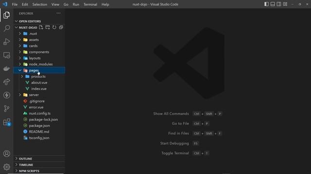This screenshot has width=311, height=174.
Task: Open the View menu
Action: [55, 4]
